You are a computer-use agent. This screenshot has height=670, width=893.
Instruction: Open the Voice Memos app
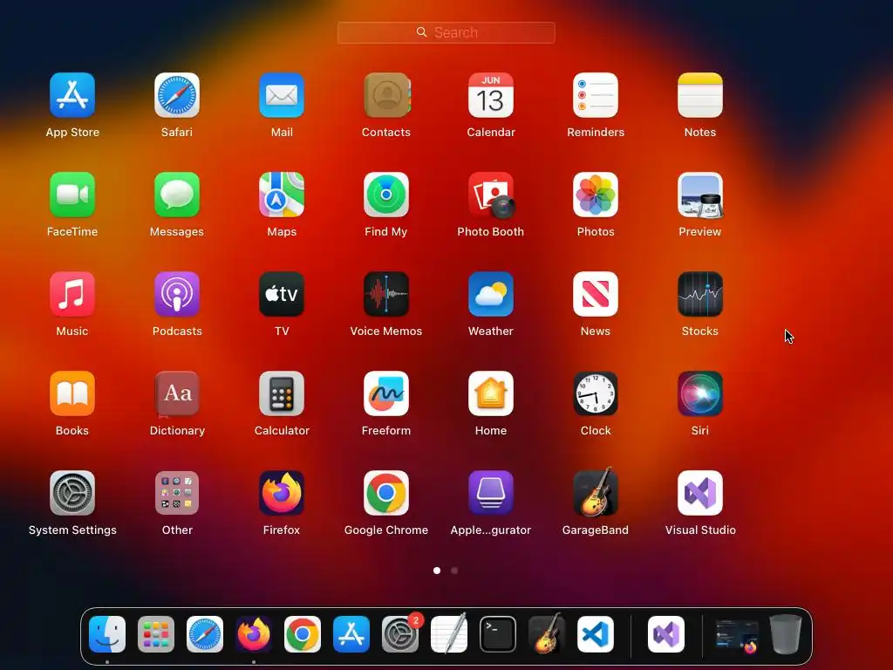[386, 294]
